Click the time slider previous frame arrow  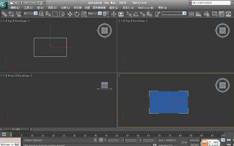click(x=1, y=129)
